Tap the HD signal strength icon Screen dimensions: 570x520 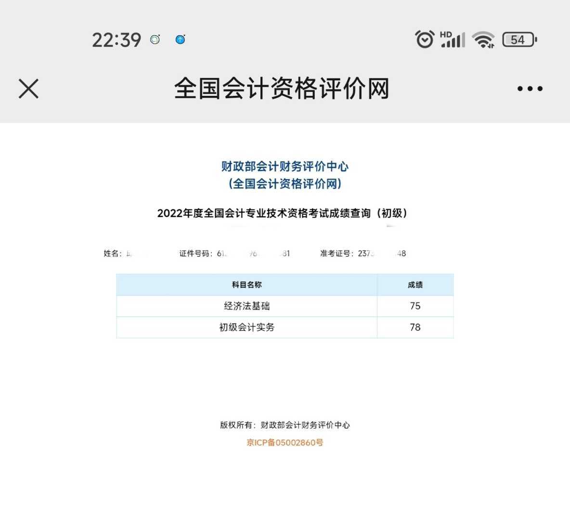pos(452,39)
